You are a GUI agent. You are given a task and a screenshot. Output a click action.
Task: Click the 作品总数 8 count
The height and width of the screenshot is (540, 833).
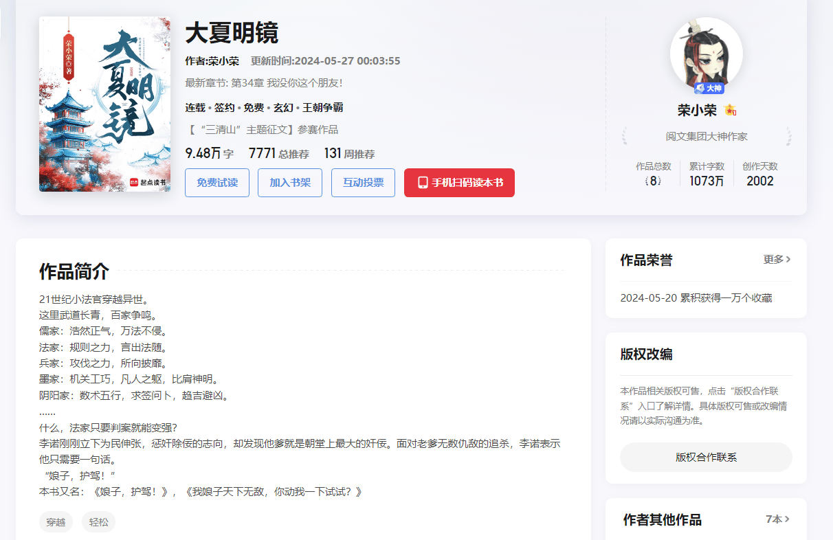click(x=654, y=181)
